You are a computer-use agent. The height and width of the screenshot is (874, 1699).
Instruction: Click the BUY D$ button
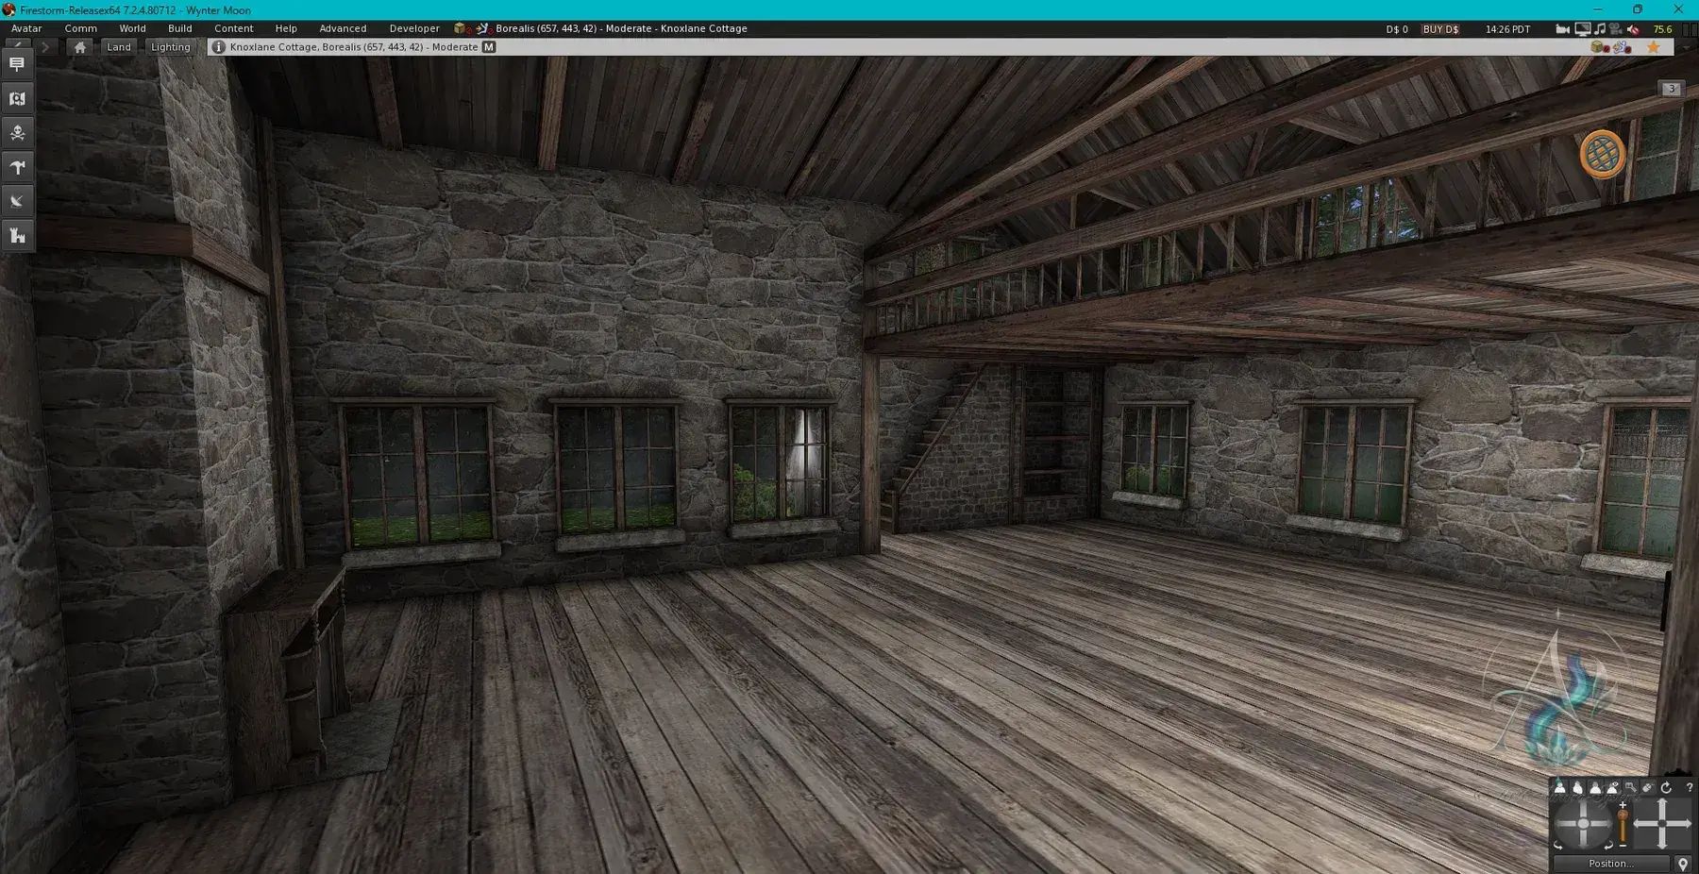1440,29
